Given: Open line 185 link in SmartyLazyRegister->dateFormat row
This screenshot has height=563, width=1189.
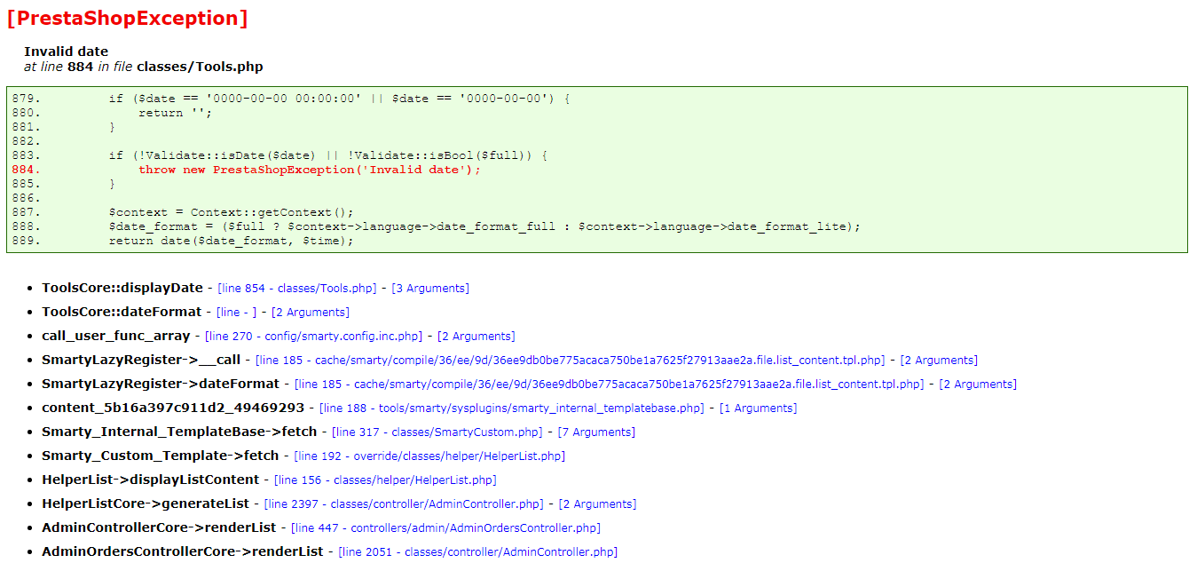Looking at the screenshot, I should [x=610, y=385].
